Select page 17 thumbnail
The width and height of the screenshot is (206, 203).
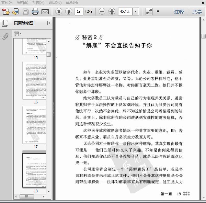pos(34,125)
